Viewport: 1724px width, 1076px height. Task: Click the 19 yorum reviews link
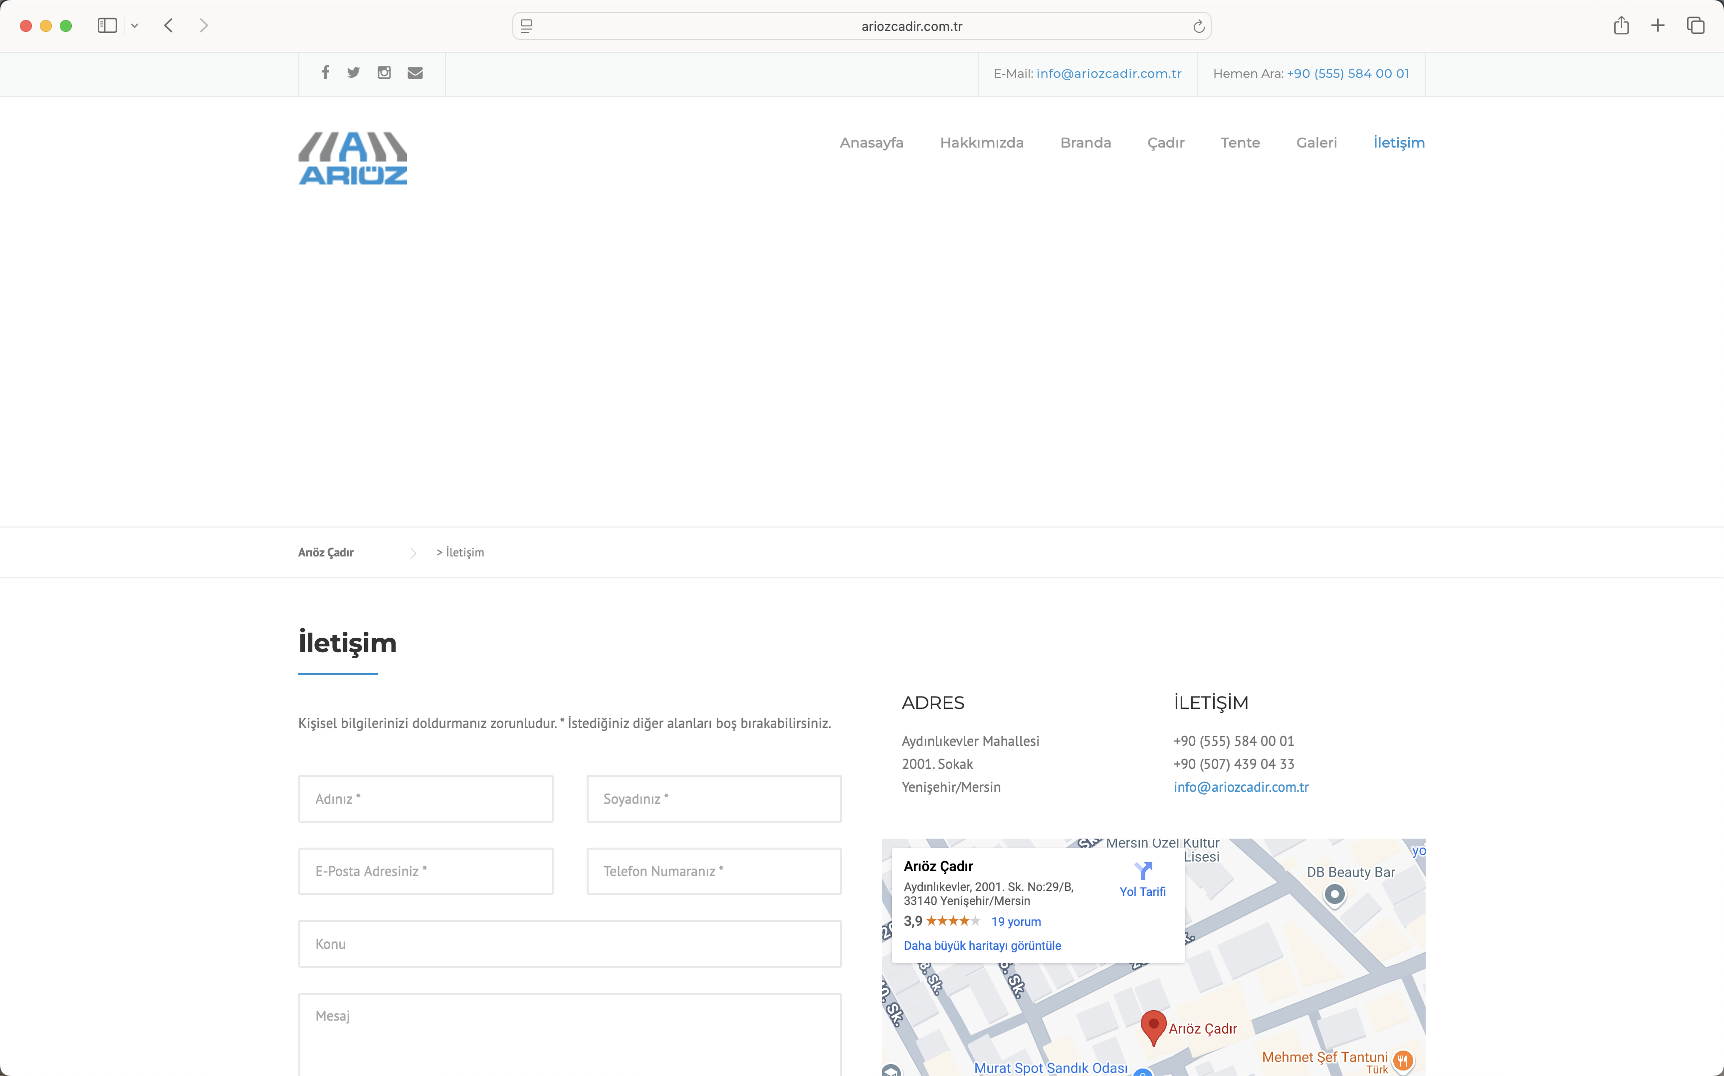pos(1016,921)
